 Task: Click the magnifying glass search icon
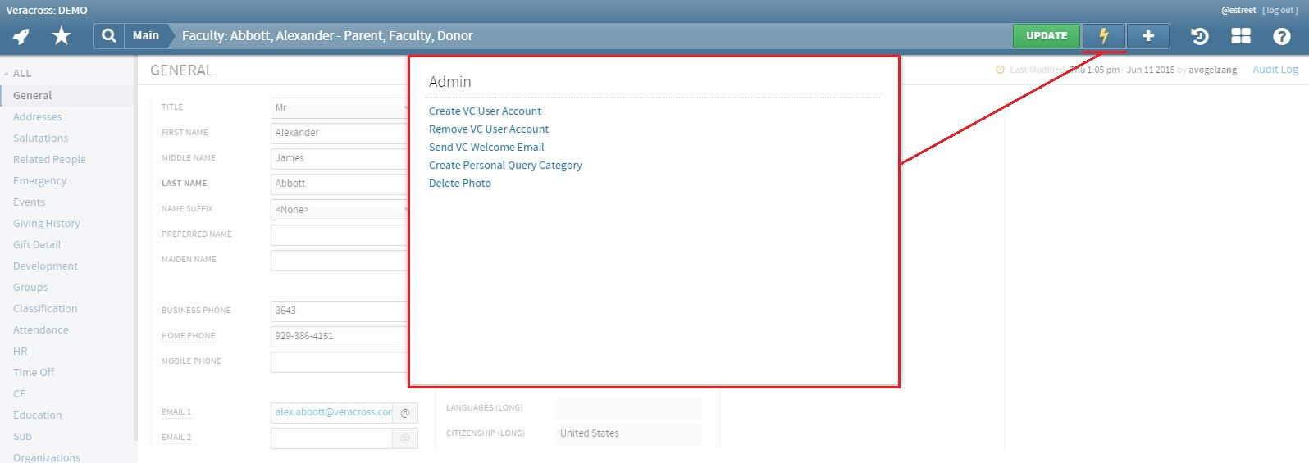click(x=108, y=36)
